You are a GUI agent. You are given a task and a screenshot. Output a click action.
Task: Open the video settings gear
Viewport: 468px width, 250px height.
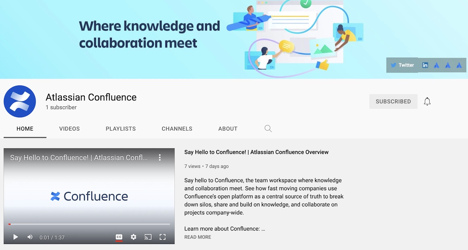coord(134,237)
